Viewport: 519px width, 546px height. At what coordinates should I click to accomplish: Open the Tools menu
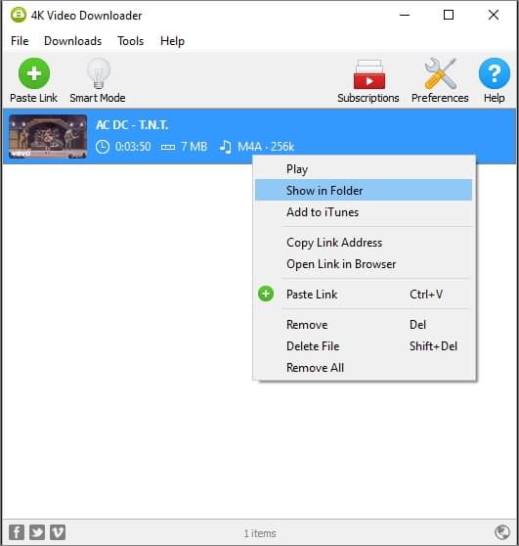[130, 41]
